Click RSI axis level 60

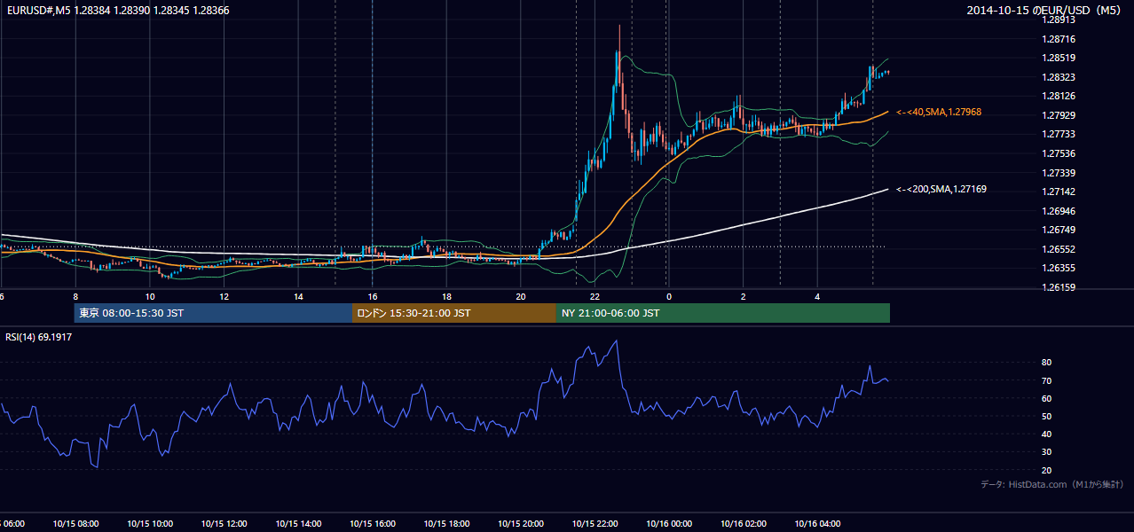pos(1046,398)
